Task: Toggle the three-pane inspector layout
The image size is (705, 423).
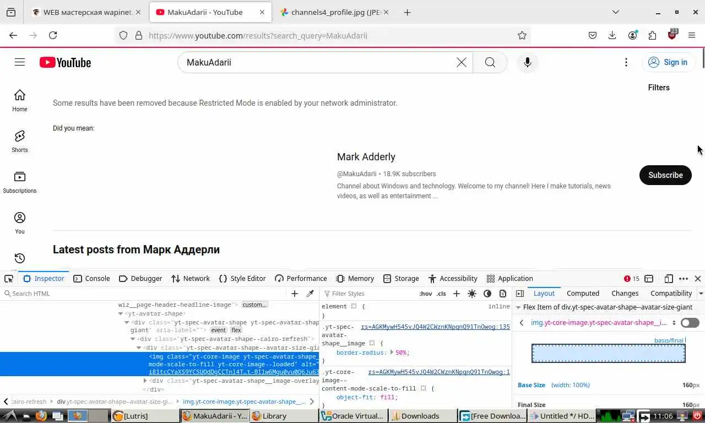Action: 520,294
